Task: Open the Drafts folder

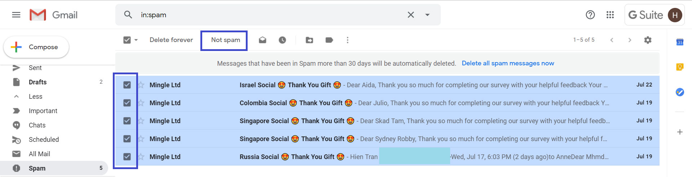Action: (38, 82)
